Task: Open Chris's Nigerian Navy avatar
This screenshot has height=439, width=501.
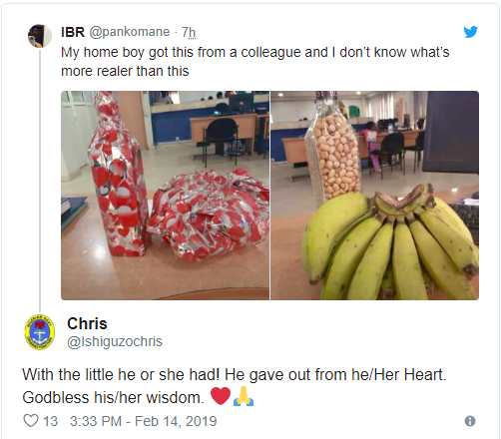Action: (40, 332)
